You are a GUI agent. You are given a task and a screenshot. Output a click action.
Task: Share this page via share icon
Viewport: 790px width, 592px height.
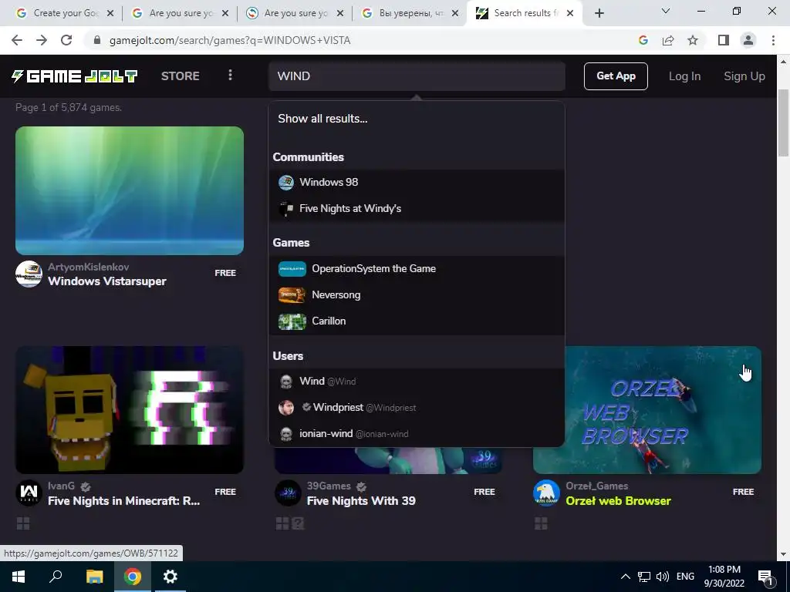[x=668, y=40]
